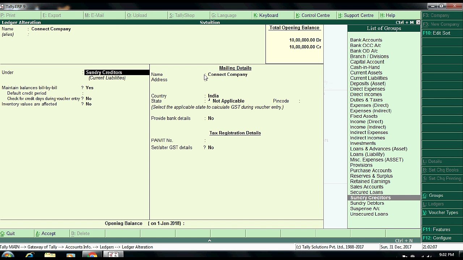Choose Sundry Debtors group

point(367,203)
